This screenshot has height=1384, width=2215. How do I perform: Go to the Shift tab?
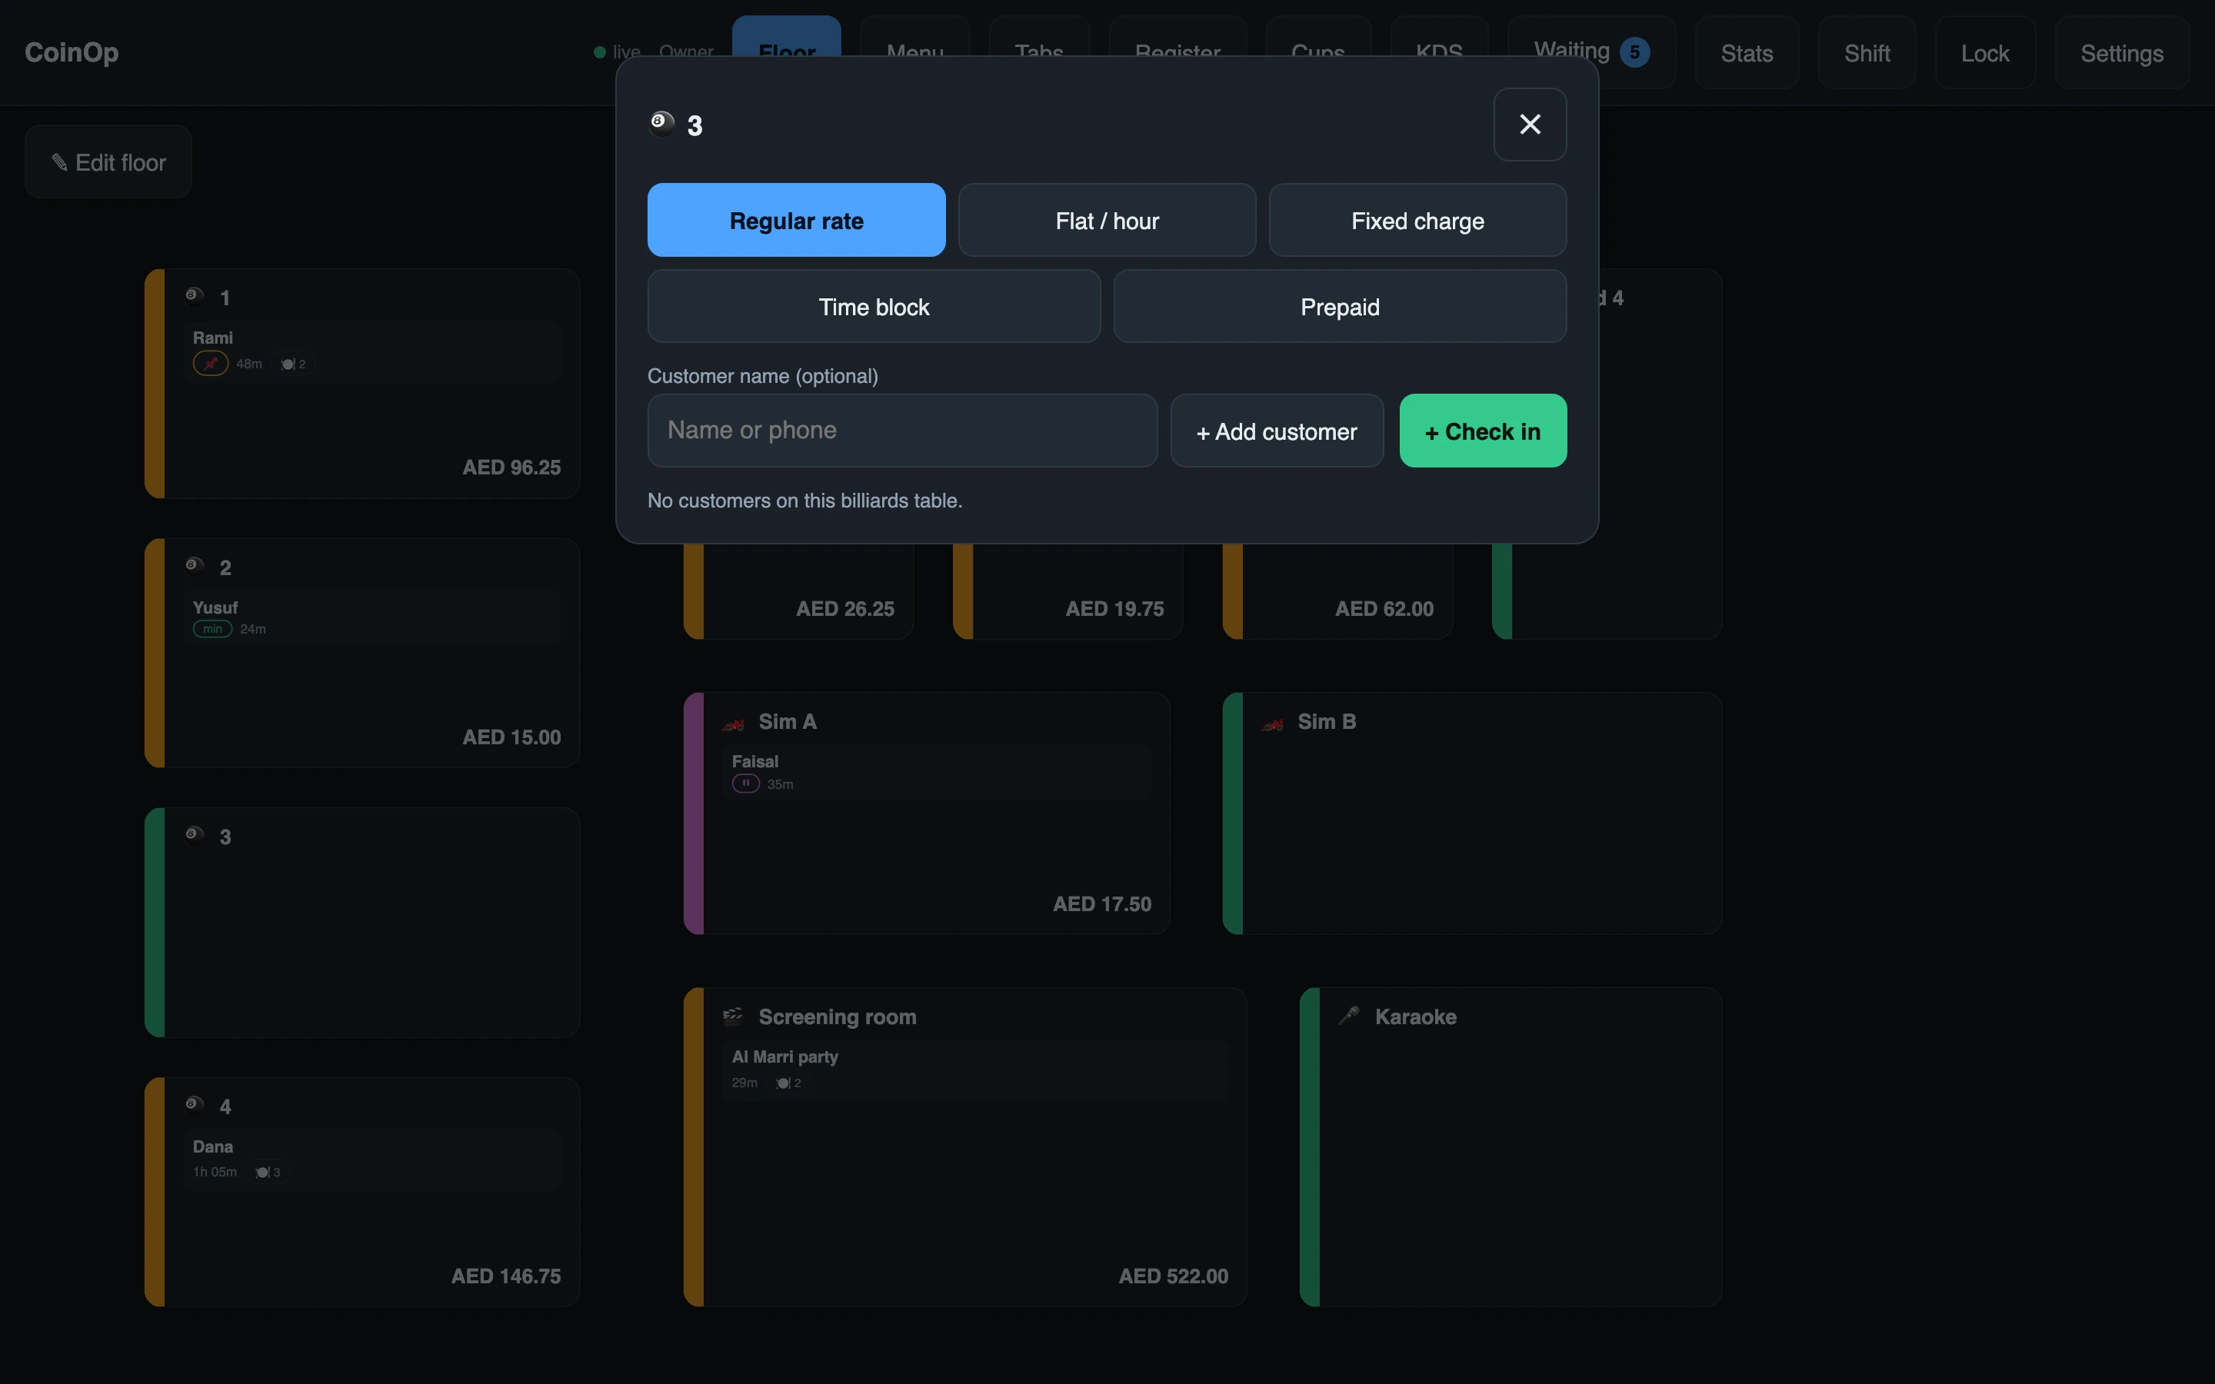tap(1867, 52)
